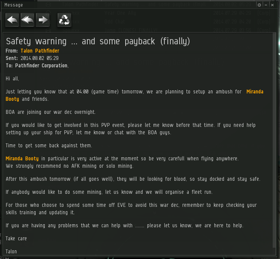The width and height of the screenshot is (280, 259).
Task: Click Miranda Booty link in 'very active' sentence
Action: 22,159
